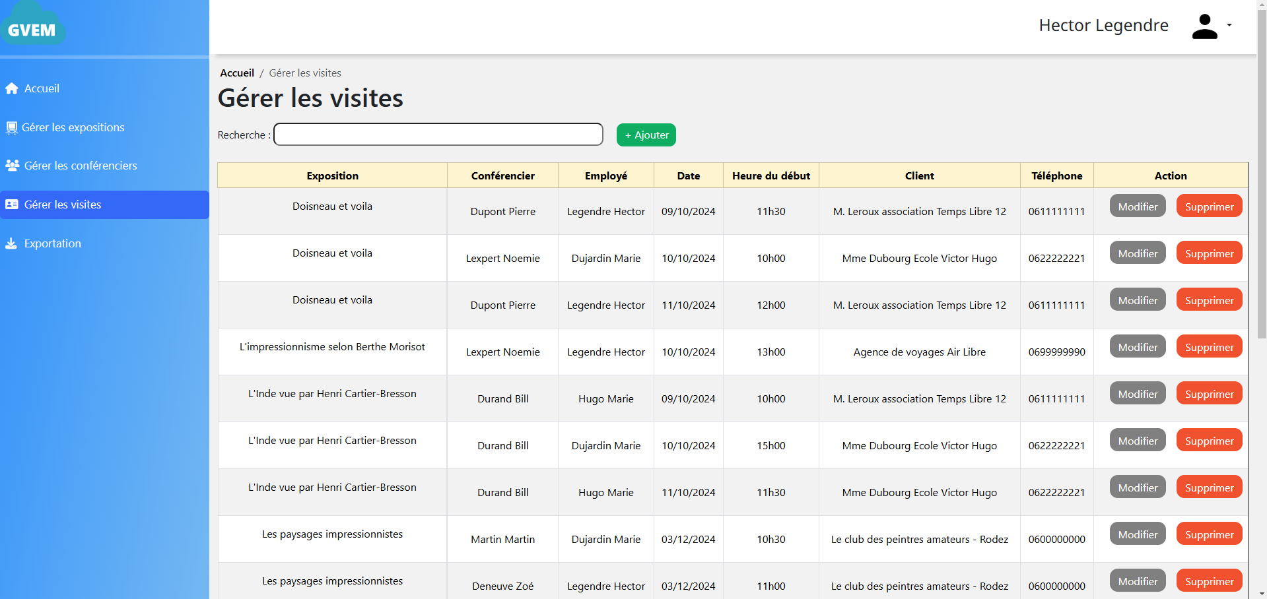The height and width of the screenshot is (599, 1267).
Task: Select the Accueil home icon
Action: 11,88
